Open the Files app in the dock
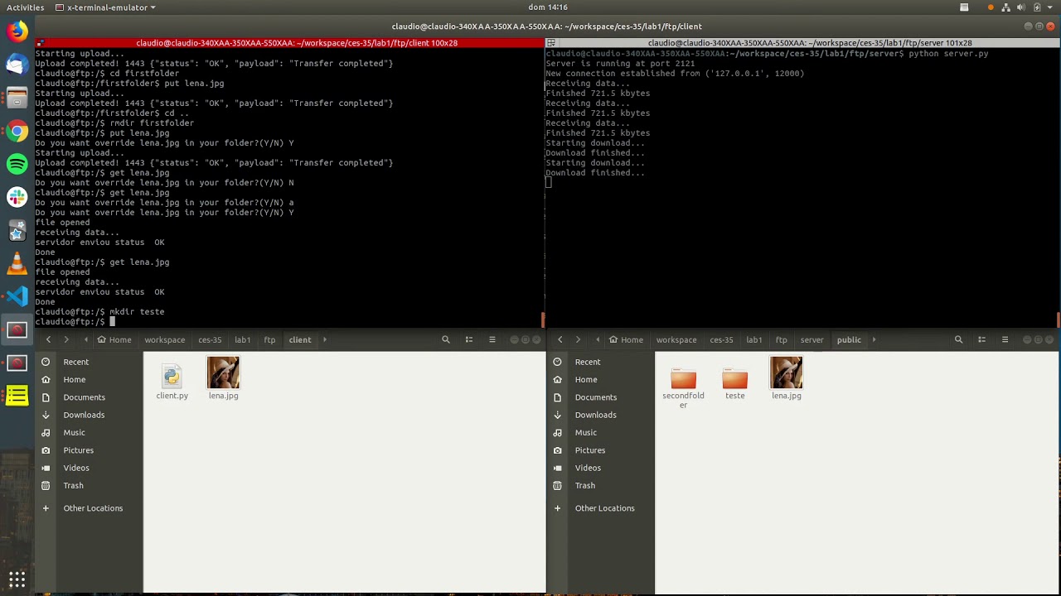 pyautogui.click(x=17, y=98)
